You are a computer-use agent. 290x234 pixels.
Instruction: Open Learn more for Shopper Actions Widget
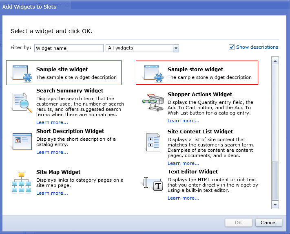click(x=184, y=121)
